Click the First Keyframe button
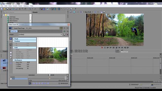 [34, 83]
